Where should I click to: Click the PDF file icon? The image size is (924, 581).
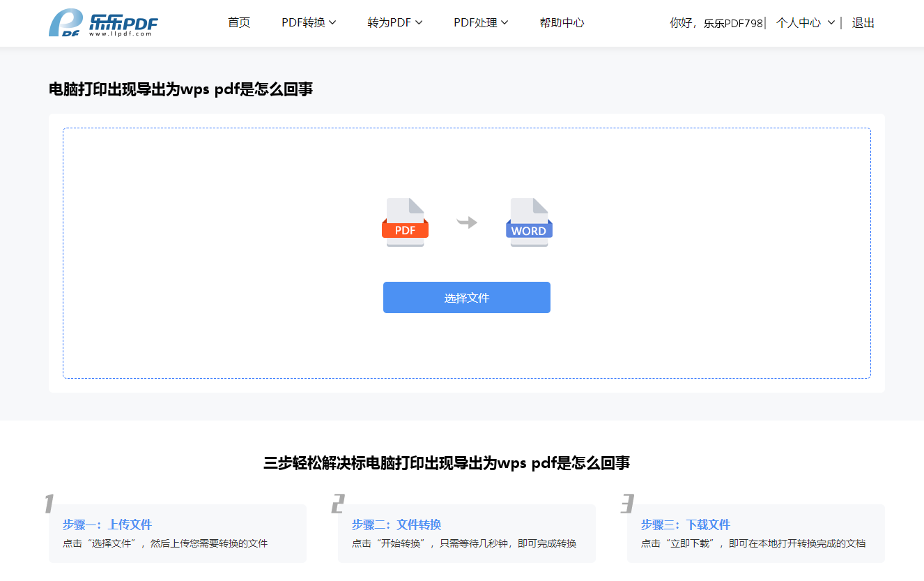point(405,222)
